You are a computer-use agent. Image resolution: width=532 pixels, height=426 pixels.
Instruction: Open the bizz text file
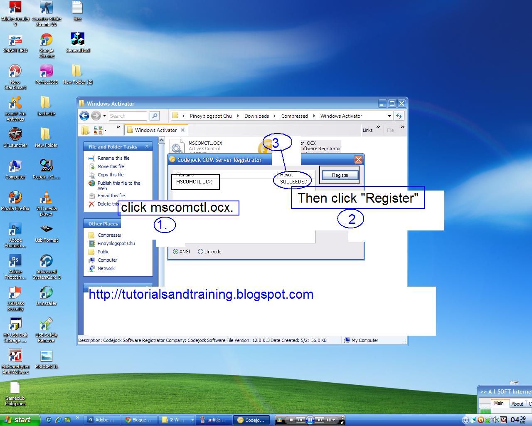click(77, 11)
